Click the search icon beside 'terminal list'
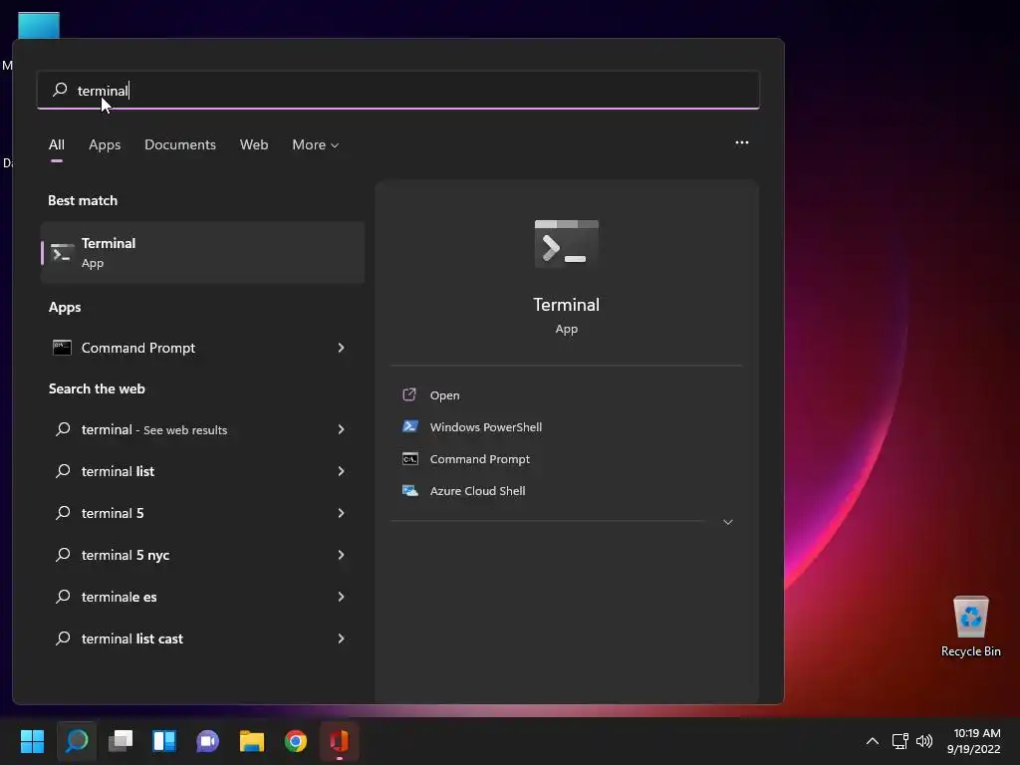Image resolution: width=1020 pixels, height=765 pixels. (63, 470)
